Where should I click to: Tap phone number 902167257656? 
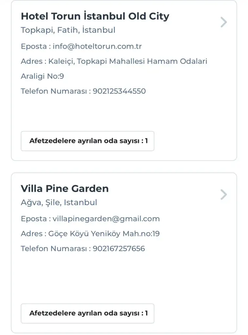(x=119, y=249)
